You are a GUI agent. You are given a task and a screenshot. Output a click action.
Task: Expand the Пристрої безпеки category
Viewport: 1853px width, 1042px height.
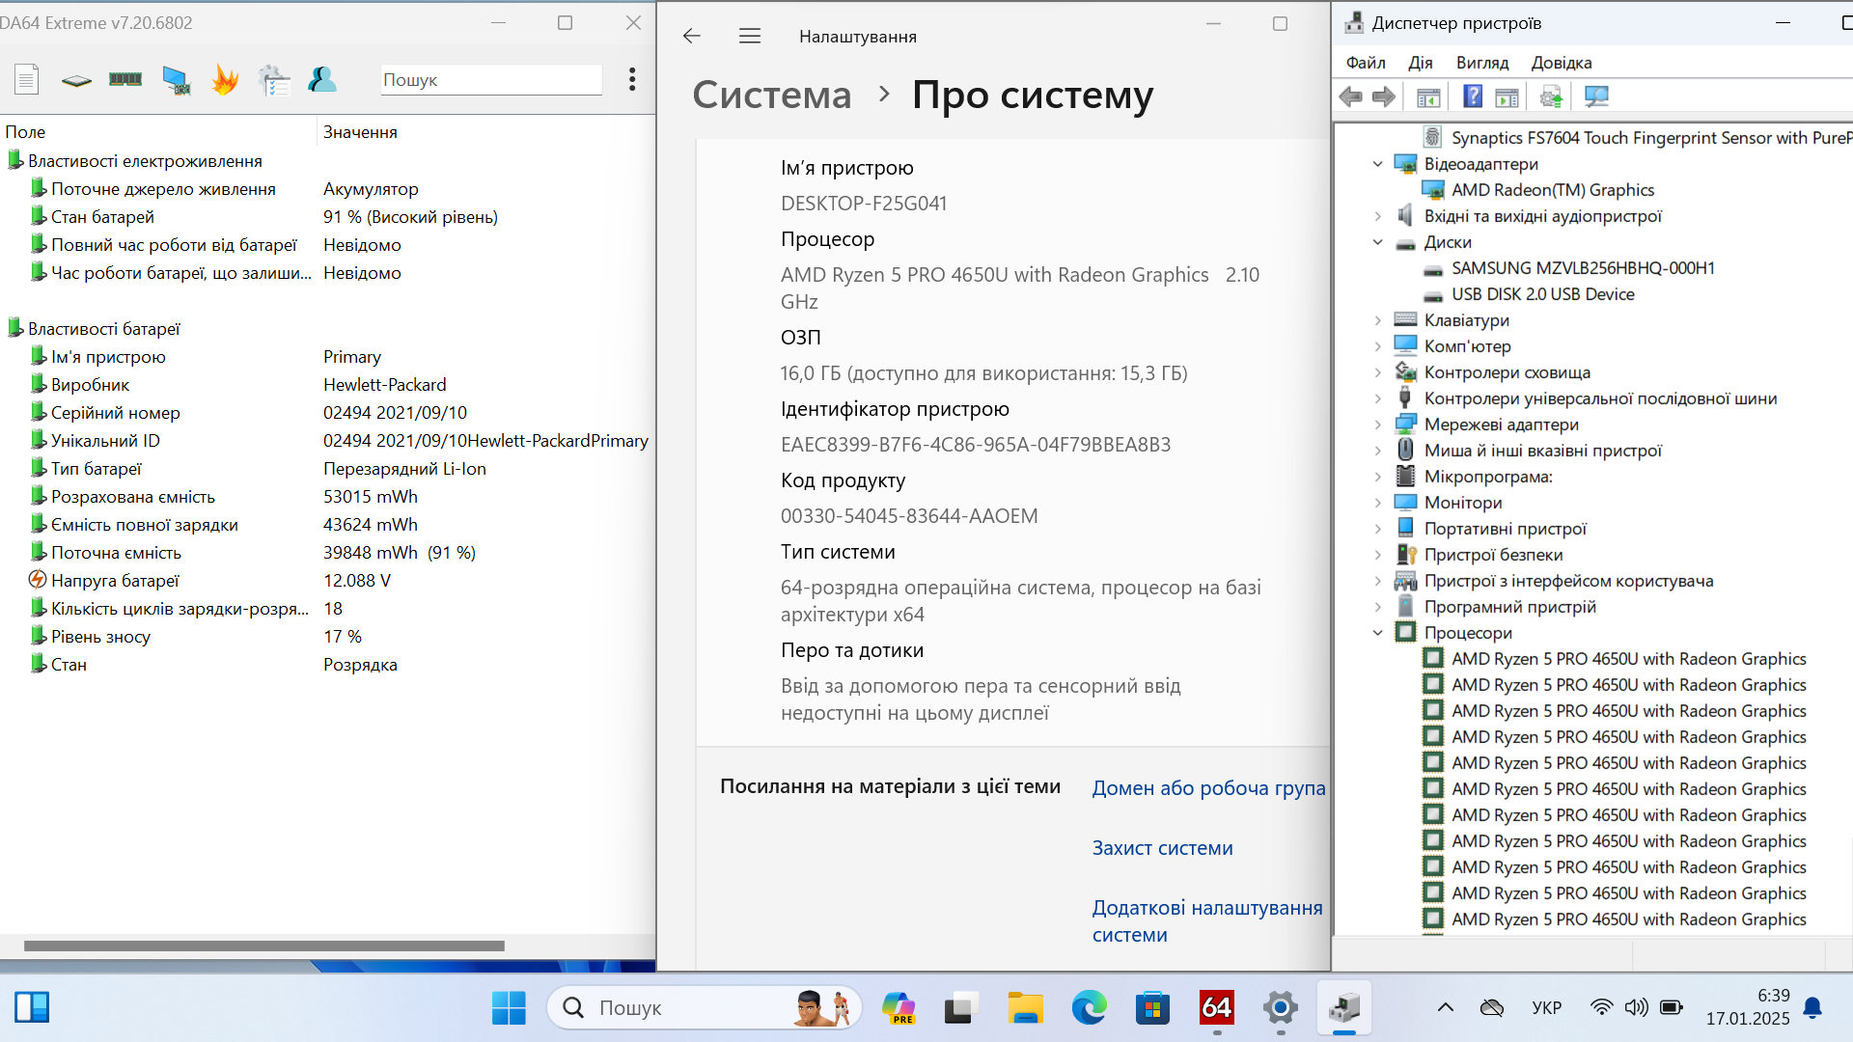(1378, 555)
